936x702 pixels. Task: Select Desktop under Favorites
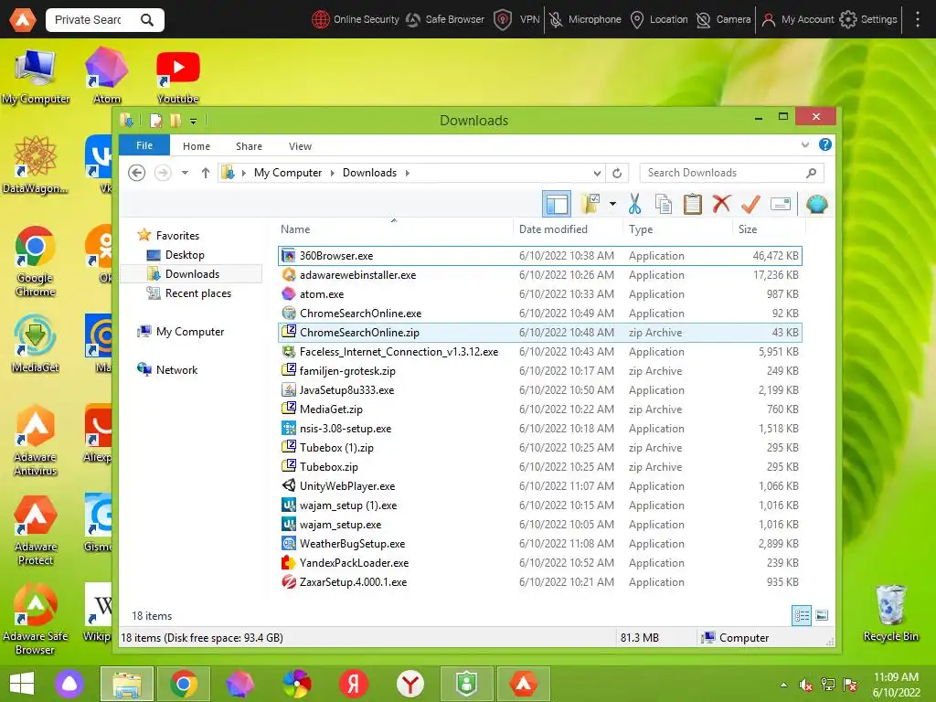click(x=185, y=255)
